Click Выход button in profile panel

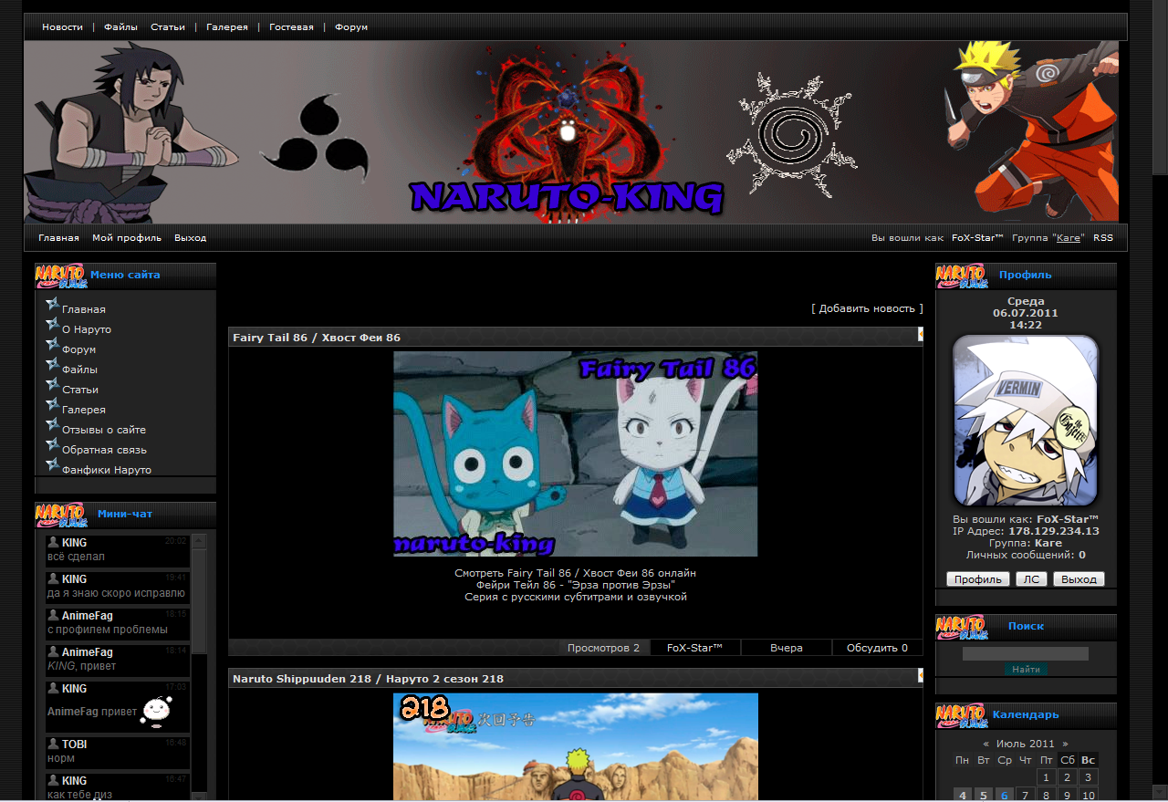(1079, 579)
